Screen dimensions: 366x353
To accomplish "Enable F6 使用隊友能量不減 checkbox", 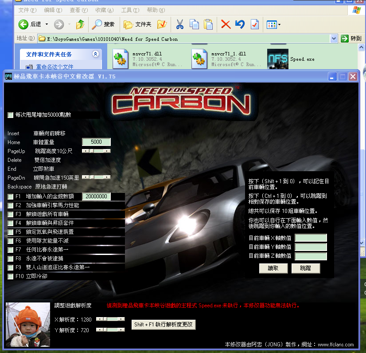I will 11,241.
